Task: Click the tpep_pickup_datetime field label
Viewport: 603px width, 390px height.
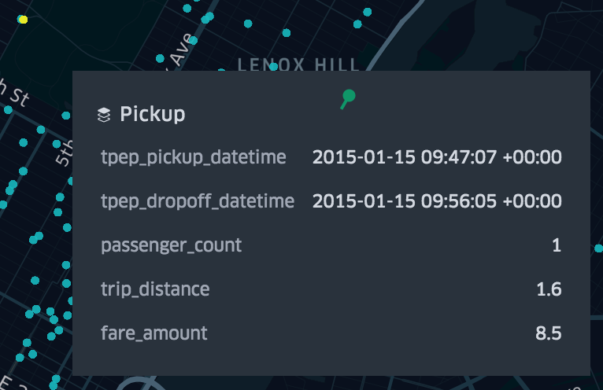Action: [193, 157]
